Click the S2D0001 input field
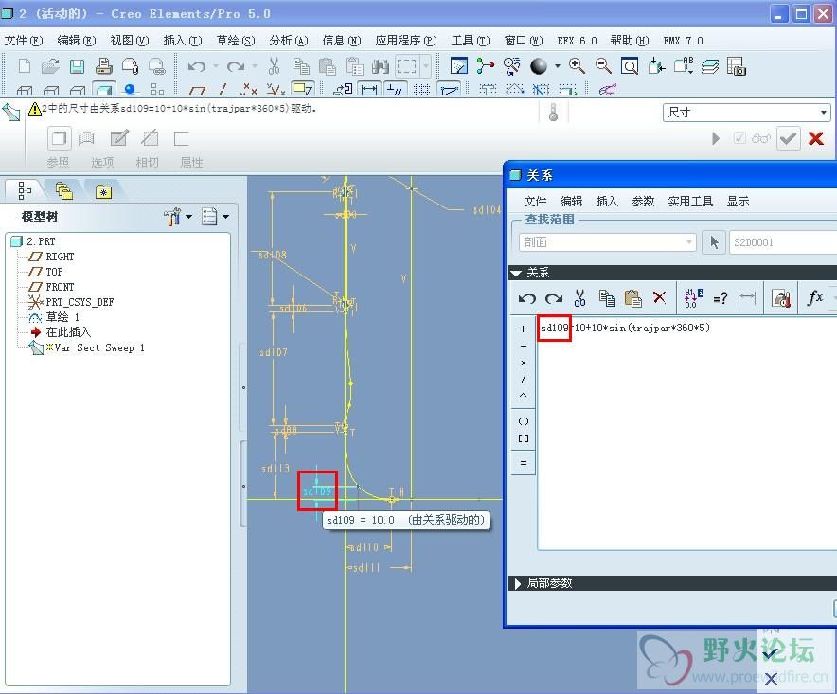This screenshot has width=837, height=694. (782, 242)
